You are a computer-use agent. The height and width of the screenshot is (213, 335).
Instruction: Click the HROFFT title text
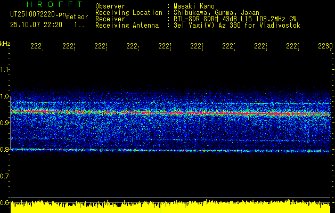(x=54, y=4)
